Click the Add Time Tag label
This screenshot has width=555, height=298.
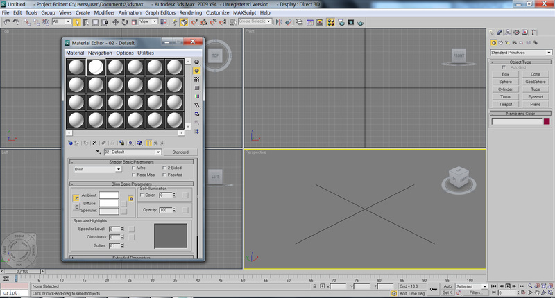[x=412, y=293]
